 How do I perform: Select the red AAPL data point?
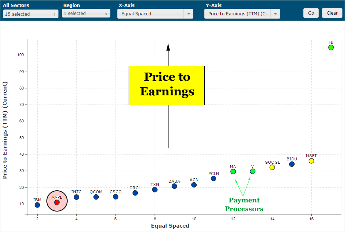[57, 202]
